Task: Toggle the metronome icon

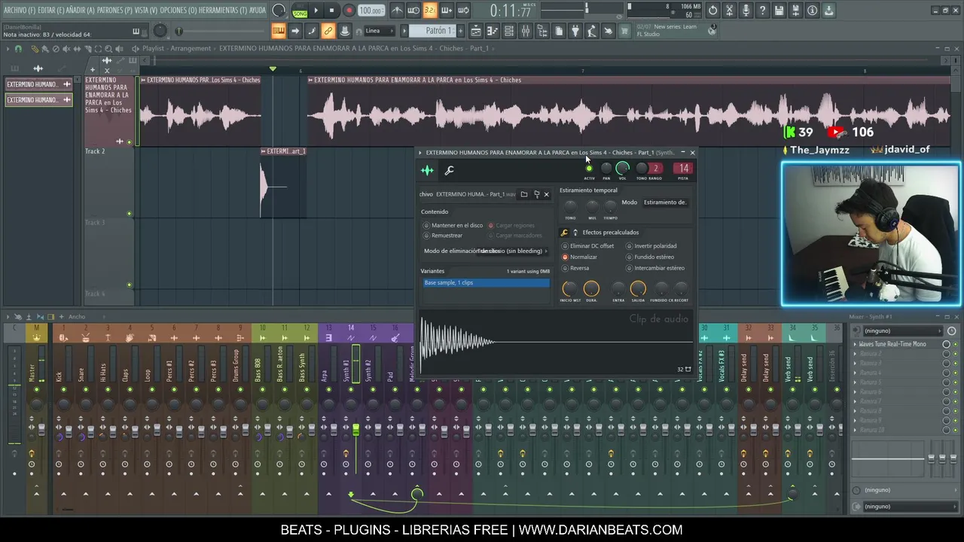Action: [397, 11]
